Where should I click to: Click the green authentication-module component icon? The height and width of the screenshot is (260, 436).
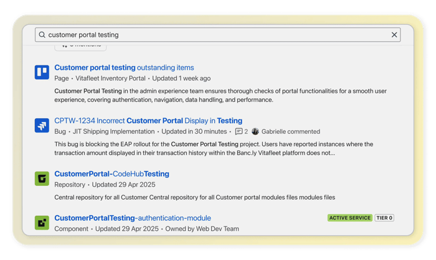42,222
